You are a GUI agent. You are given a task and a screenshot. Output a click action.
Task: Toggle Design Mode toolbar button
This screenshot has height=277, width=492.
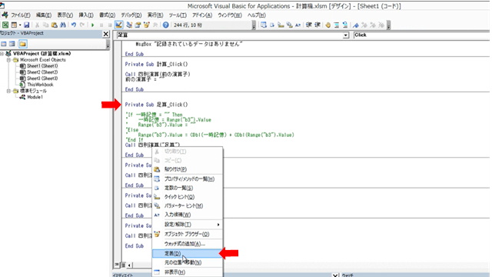pyautogui.click(x=118, y=25)
